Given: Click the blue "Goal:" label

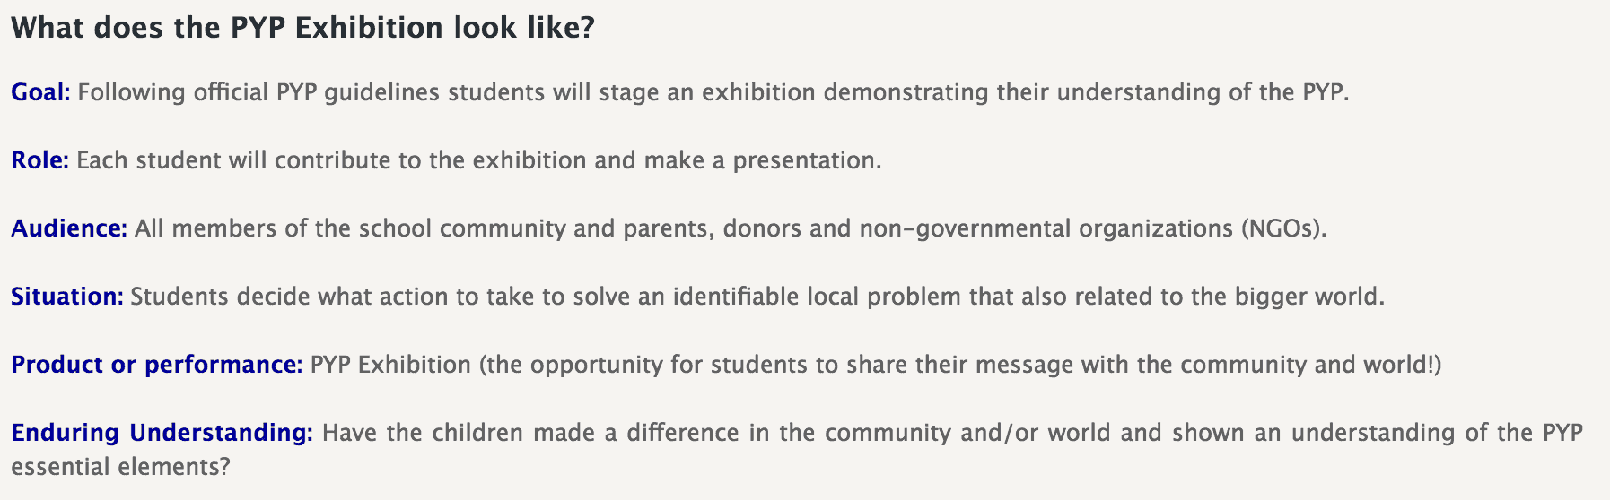Looking at the screenshot, I should (40, 92).
